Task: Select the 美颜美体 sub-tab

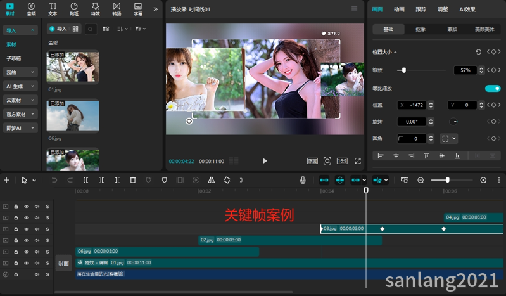Action: (484, 29)
